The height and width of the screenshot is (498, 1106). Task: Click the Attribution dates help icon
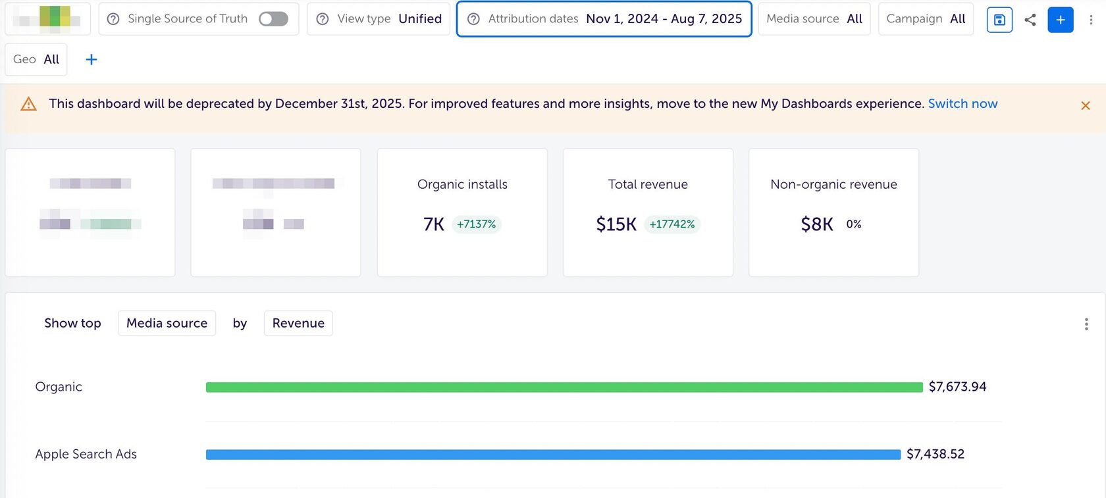473,19
